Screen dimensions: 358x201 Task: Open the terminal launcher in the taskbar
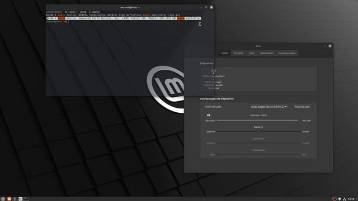(x=26, y=199)
